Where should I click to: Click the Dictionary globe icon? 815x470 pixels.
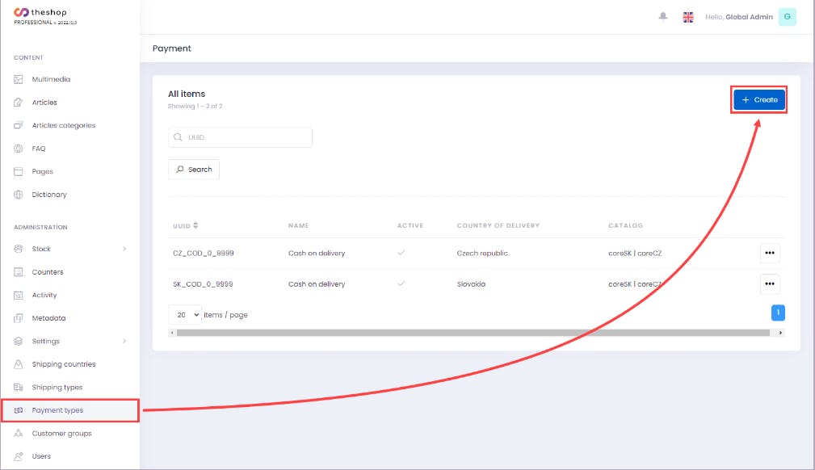click(x=19, y=195)
